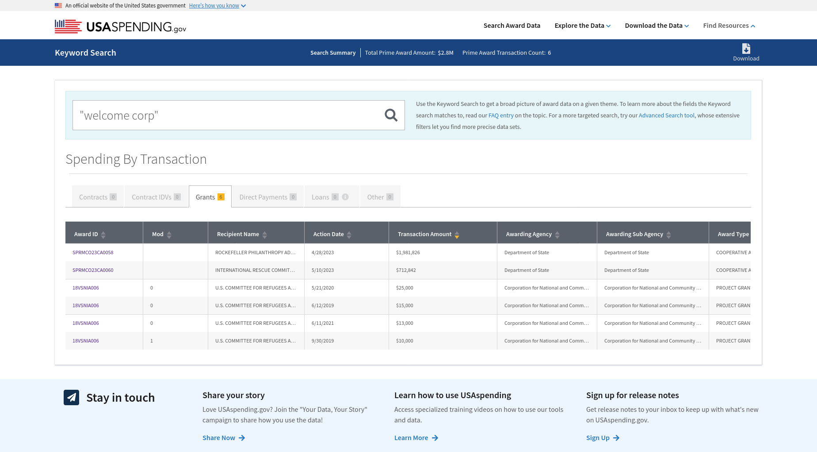Click the USAspending.gov logo
Screen dimensions: 817x452
[120, 26]
